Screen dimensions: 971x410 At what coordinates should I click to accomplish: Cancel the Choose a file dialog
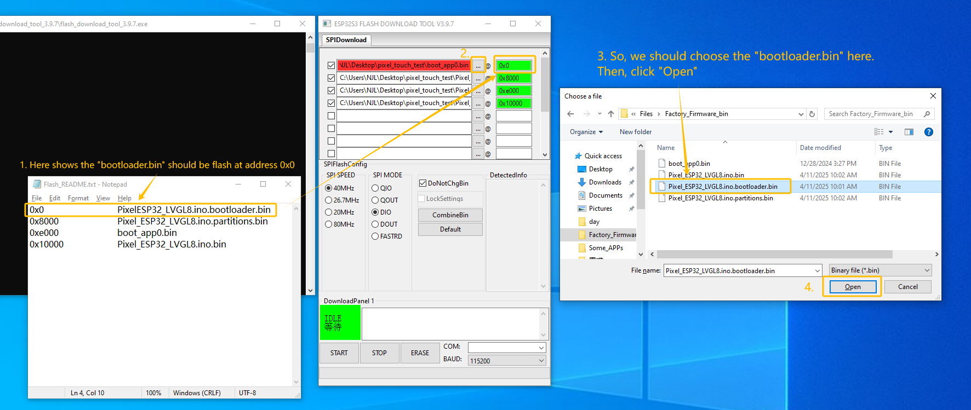[908, 287]
